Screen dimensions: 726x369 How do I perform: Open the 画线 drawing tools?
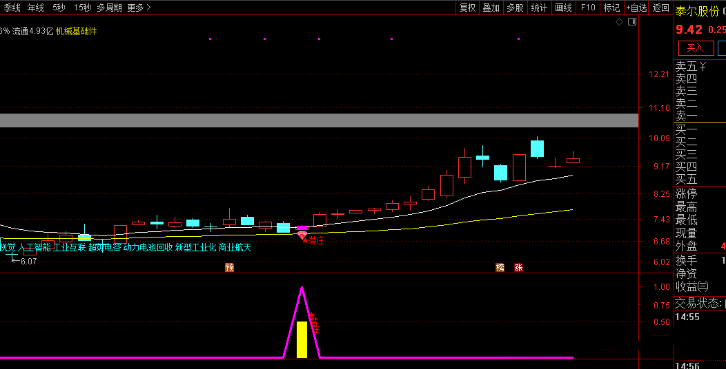pyautogui.click(x=564, y=8)
